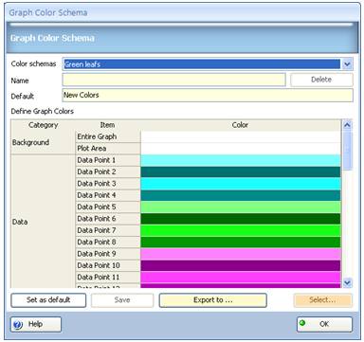Select the Plot Area item cell
This screenshot has width=364, height=342.
[x=108, y=149]
